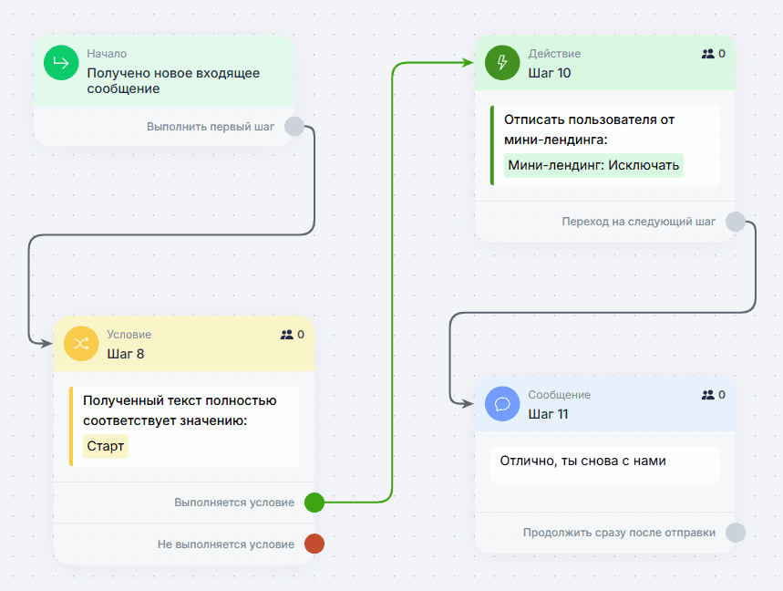The height and width of the screenshot is (591, 783).
Task: Open the Отлично, ты снова с нами message
Action: point(605,466)
